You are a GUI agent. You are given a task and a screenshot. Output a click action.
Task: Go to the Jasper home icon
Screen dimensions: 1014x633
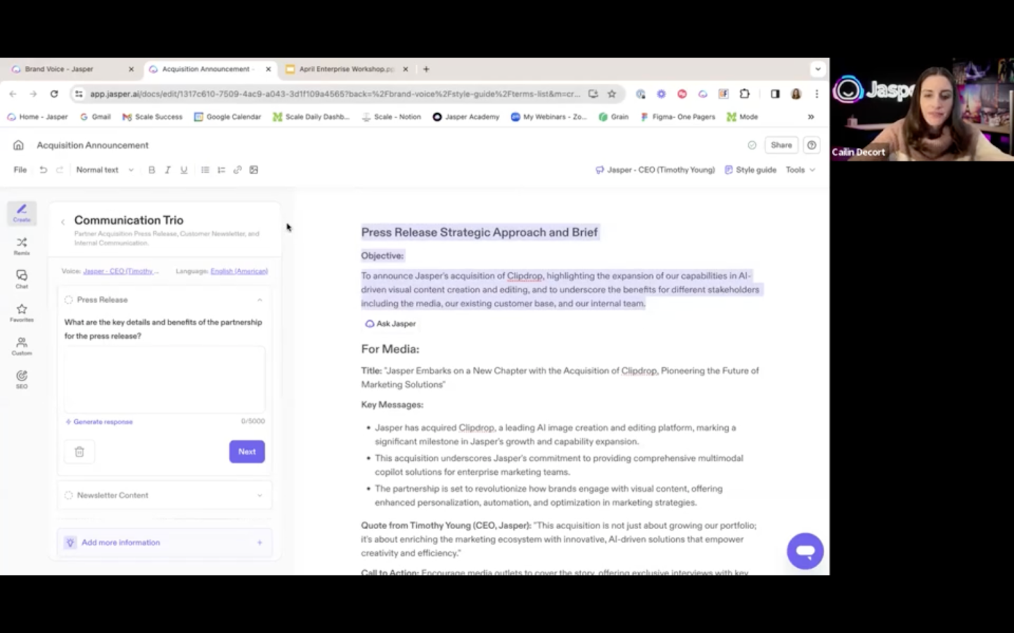(18, 145)
